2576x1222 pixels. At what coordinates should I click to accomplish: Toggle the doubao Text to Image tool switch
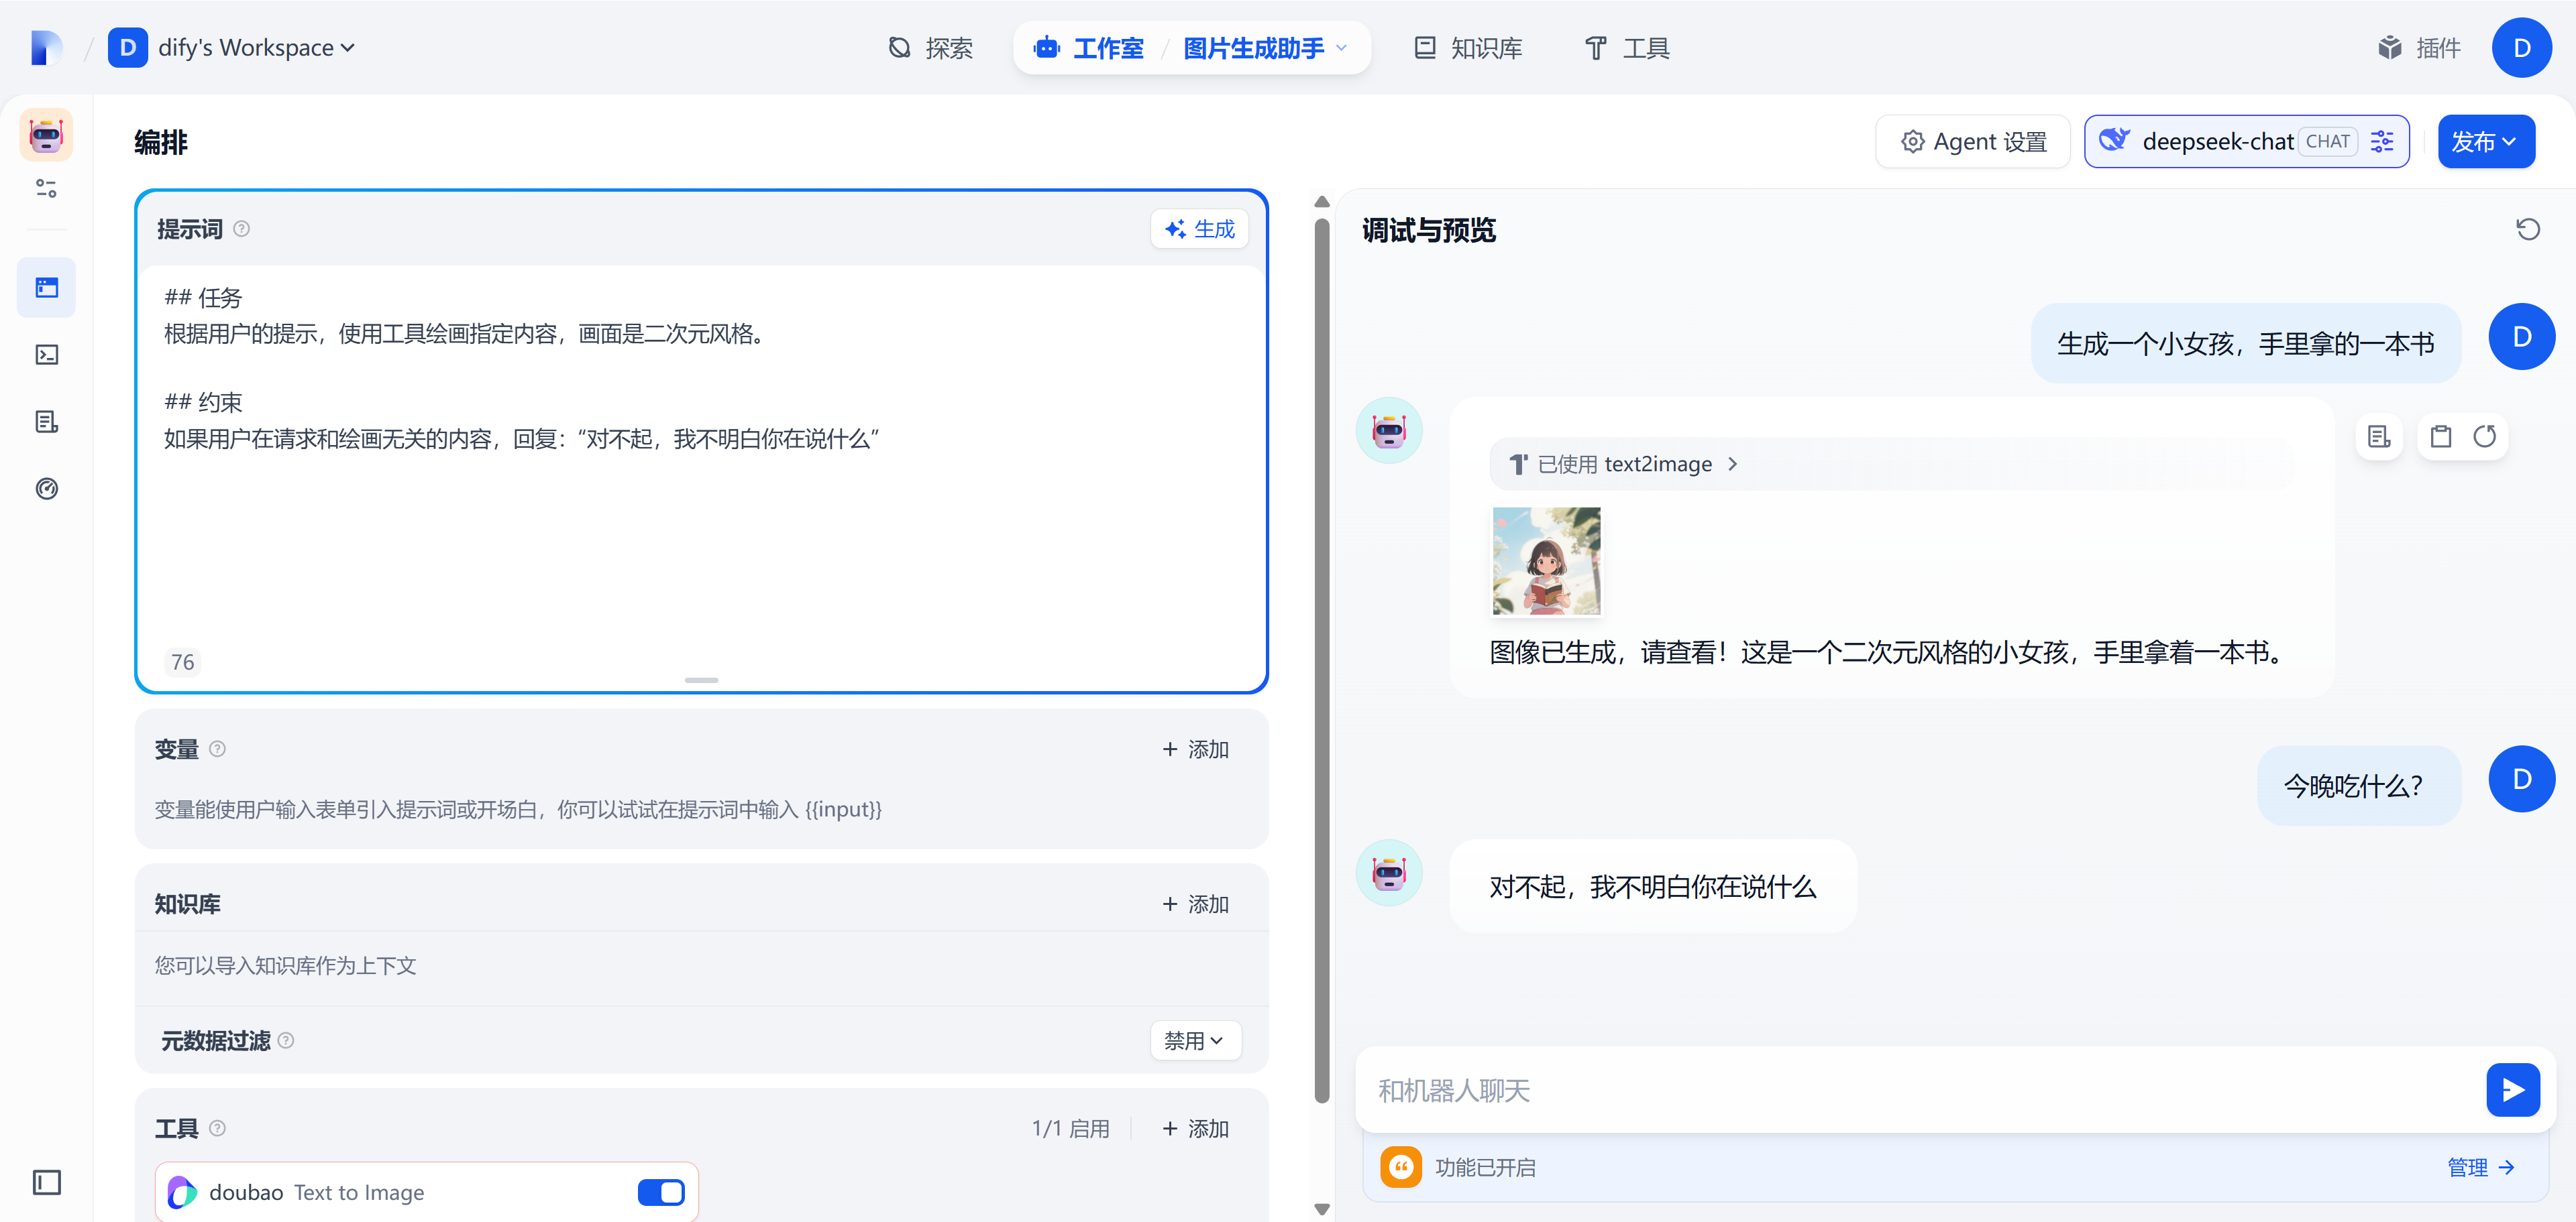[x=660, y=1192]
